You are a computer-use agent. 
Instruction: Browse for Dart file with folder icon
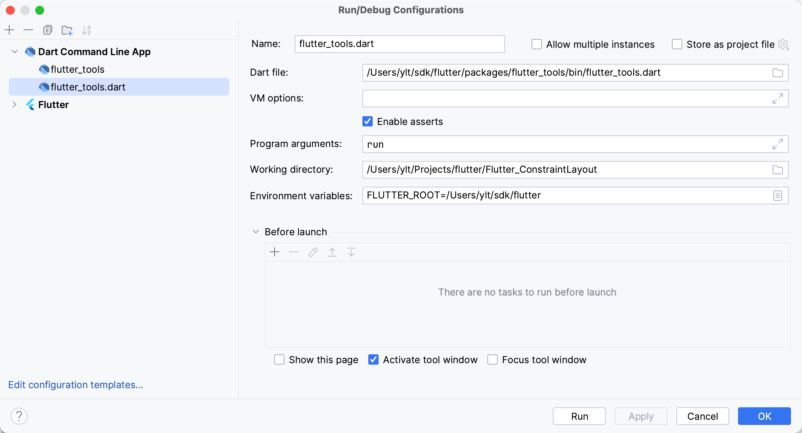pyautogui.click(x=777, y=73)
